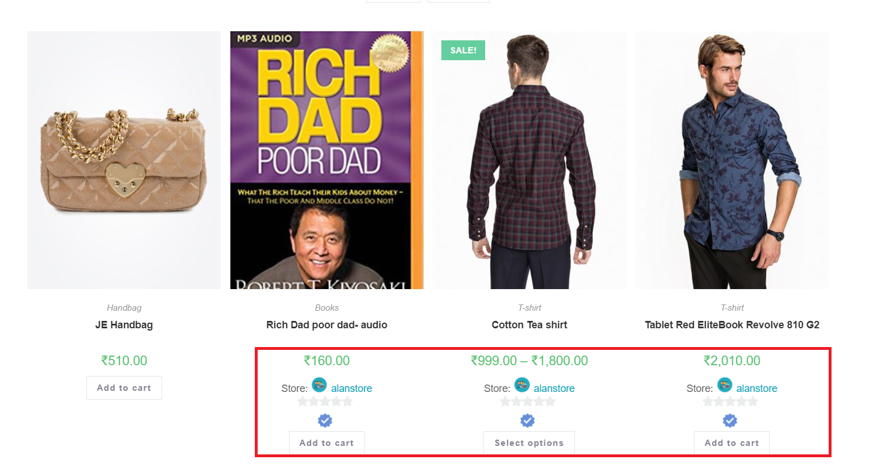The image size is (885, 472).
Task: Select options for Cotton Tea shirt
Action: [x=529, y=443]
